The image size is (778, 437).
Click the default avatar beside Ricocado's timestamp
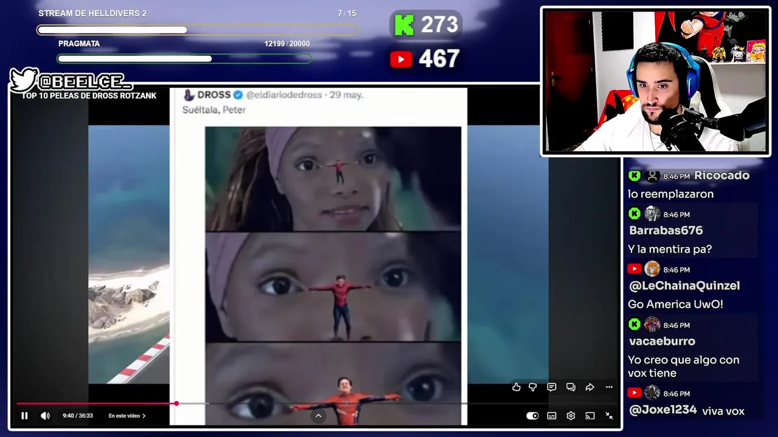coord(652,176)
